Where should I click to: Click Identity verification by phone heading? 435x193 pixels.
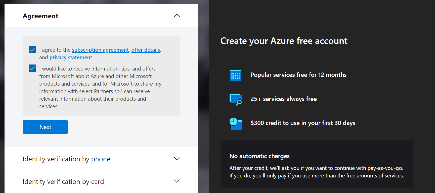[x=66, y=159]
